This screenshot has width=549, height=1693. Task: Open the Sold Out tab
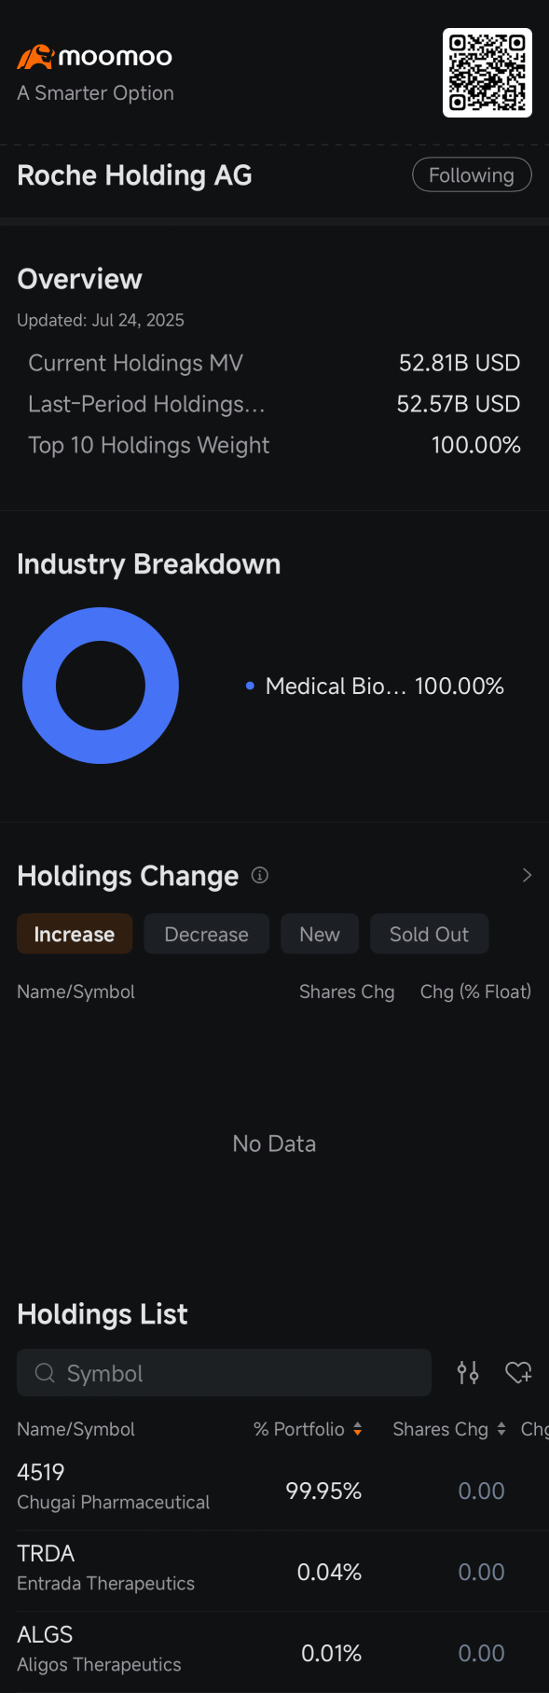pos(430,934)
